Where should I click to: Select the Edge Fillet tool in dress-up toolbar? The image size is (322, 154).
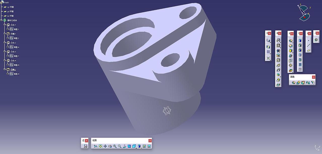pos(291,41)
